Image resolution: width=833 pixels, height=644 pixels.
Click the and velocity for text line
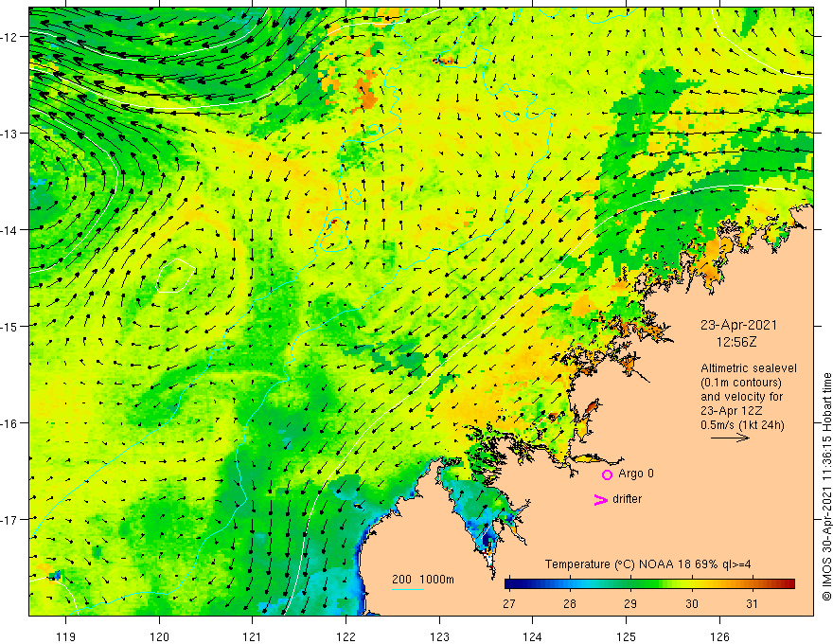[741, 397]
